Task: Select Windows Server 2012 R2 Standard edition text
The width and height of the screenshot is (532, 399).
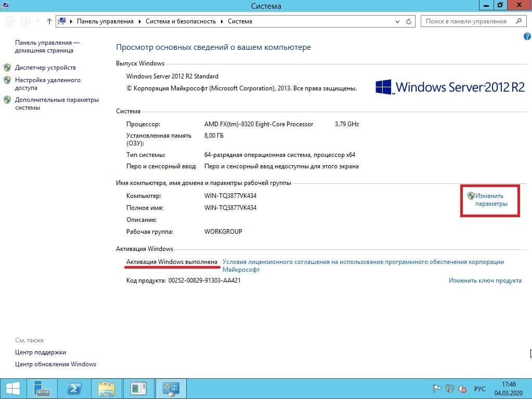Action: pos(172,76)
